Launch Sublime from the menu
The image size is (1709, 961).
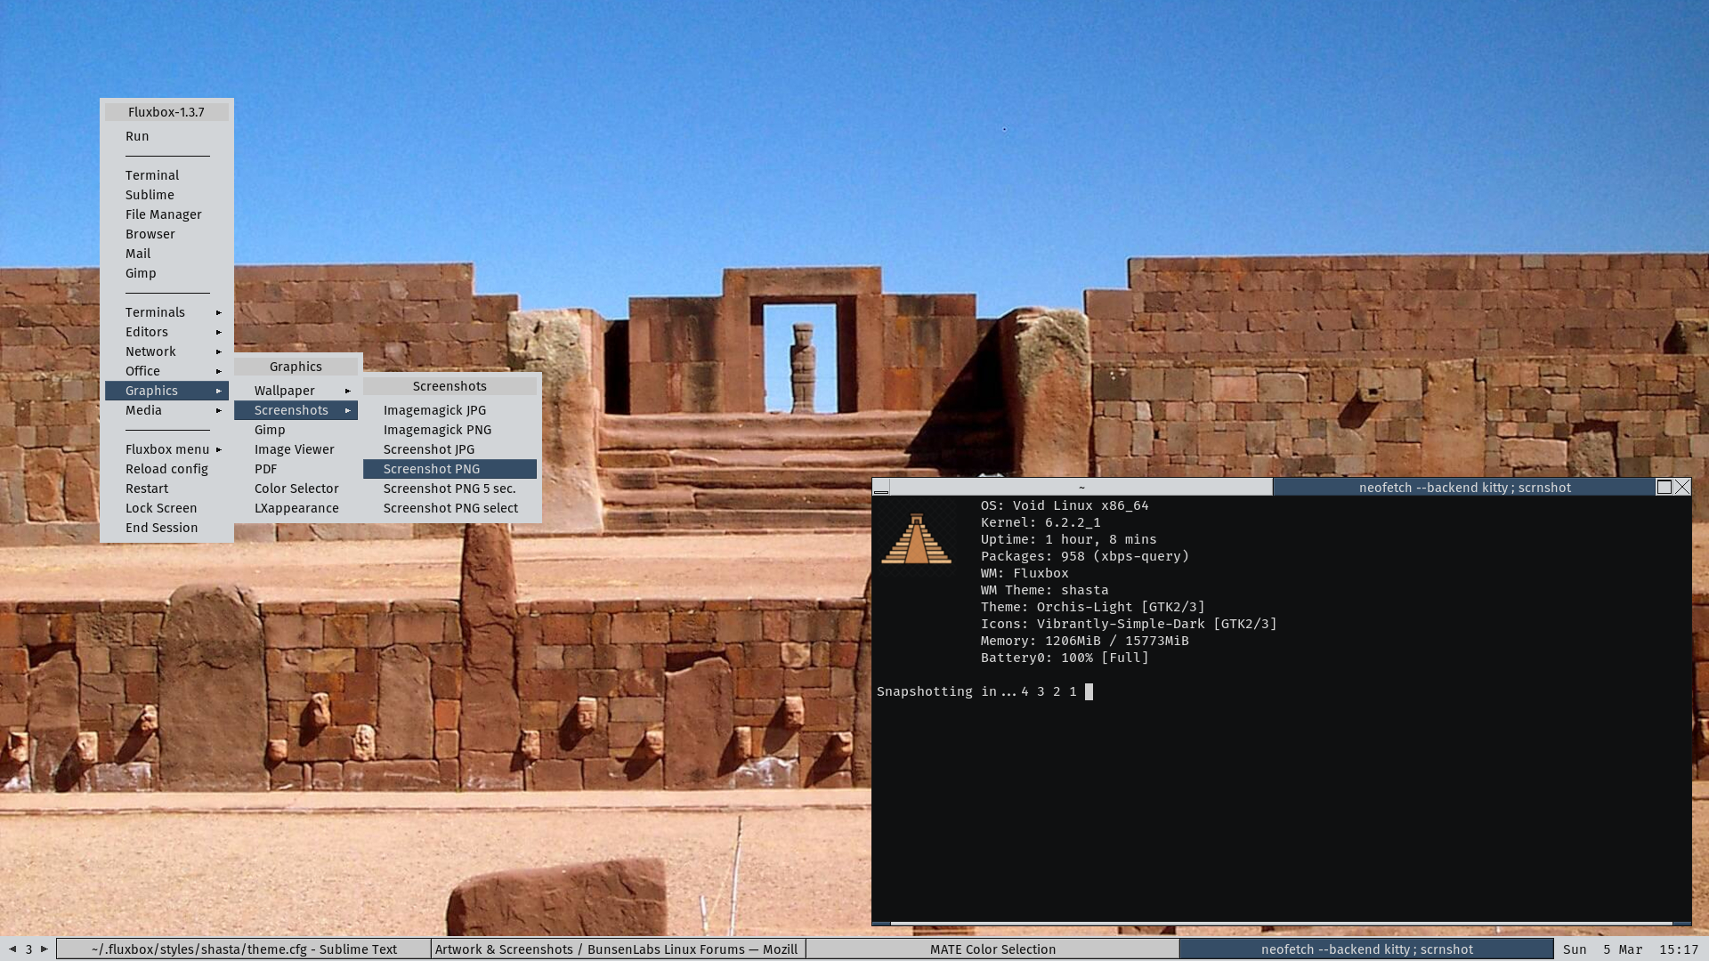tap(166, 195)
